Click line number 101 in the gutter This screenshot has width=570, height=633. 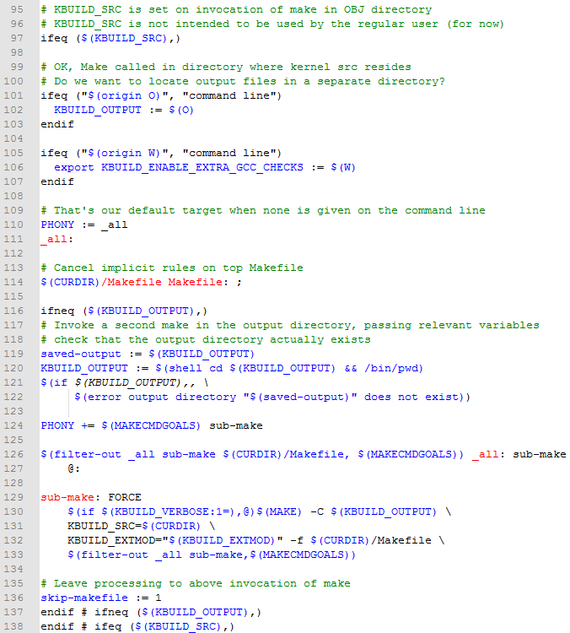(13, 95)
